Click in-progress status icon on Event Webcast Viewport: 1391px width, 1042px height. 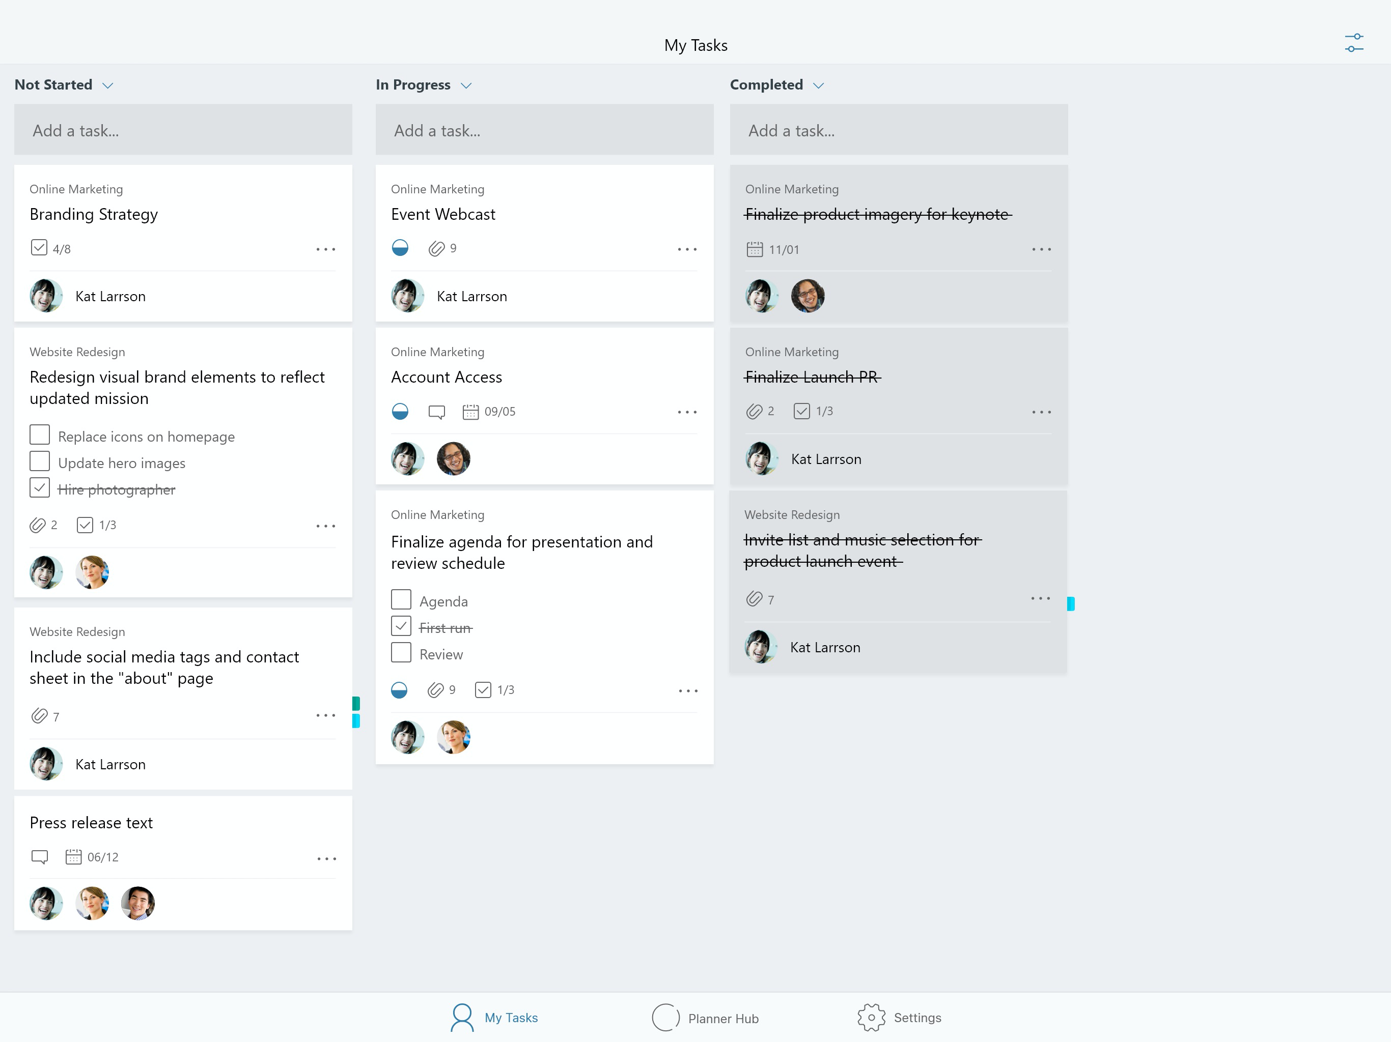tap(400, 248)
